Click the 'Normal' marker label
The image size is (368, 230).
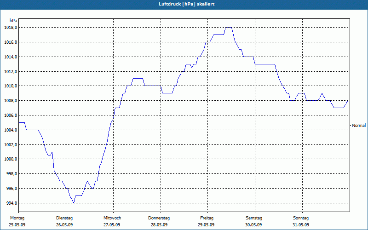(359, 126)
